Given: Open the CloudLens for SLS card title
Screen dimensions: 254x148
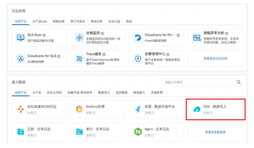Looking at the screenshot, I should click(42, 56).
